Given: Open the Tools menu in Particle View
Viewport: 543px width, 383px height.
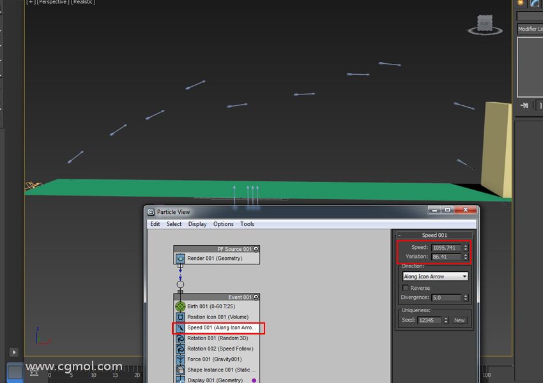Looking at the screenshot, I should 247,224.
